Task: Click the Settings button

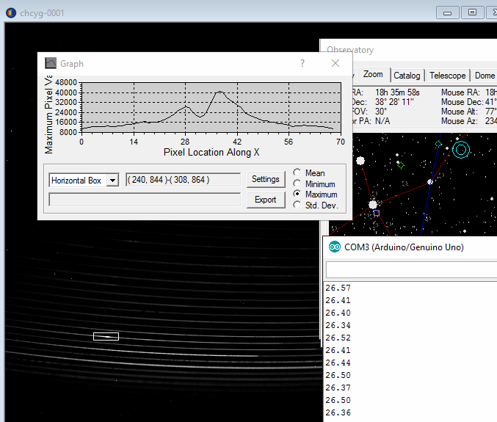Action: coord(265,179)
